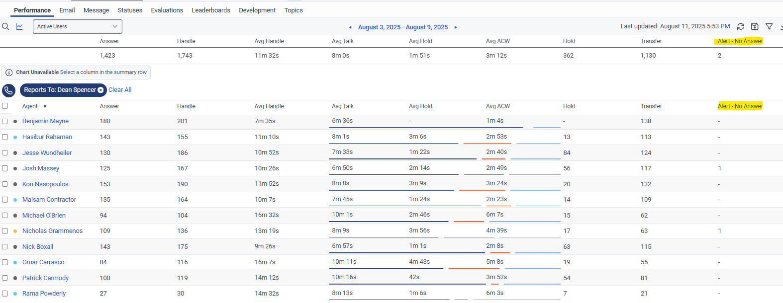Click the voice phone media icon
Image resolution: width=783 pixels, height=303 pixels.
(8, 90)
